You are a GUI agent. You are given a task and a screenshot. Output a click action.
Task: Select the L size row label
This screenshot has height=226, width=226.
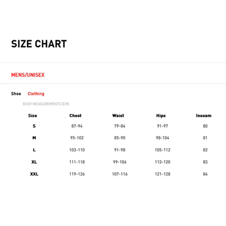(x=34, y=150)
